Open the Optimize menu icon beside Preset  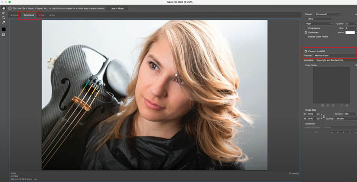click(356, 14)
